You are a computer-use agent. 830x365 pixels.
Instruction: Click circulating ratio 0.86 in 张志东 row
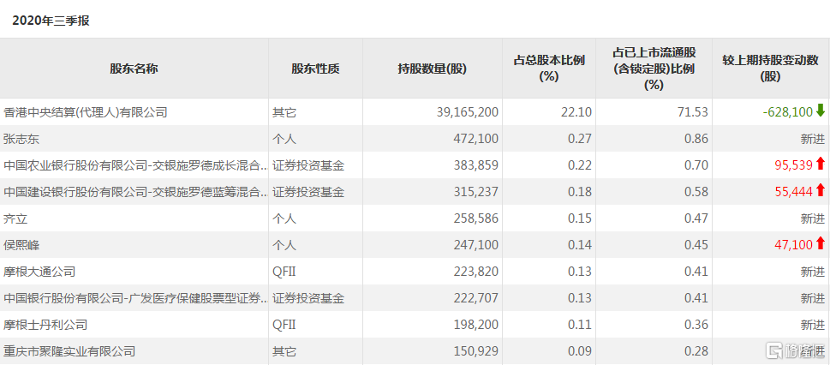(x=697, y=139)
